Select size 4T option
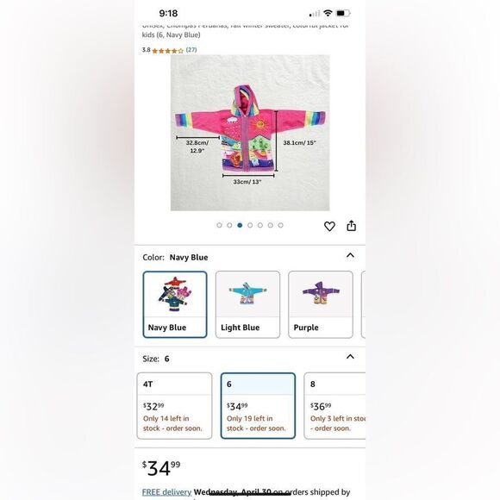500x500 pixels. [174, 406]
